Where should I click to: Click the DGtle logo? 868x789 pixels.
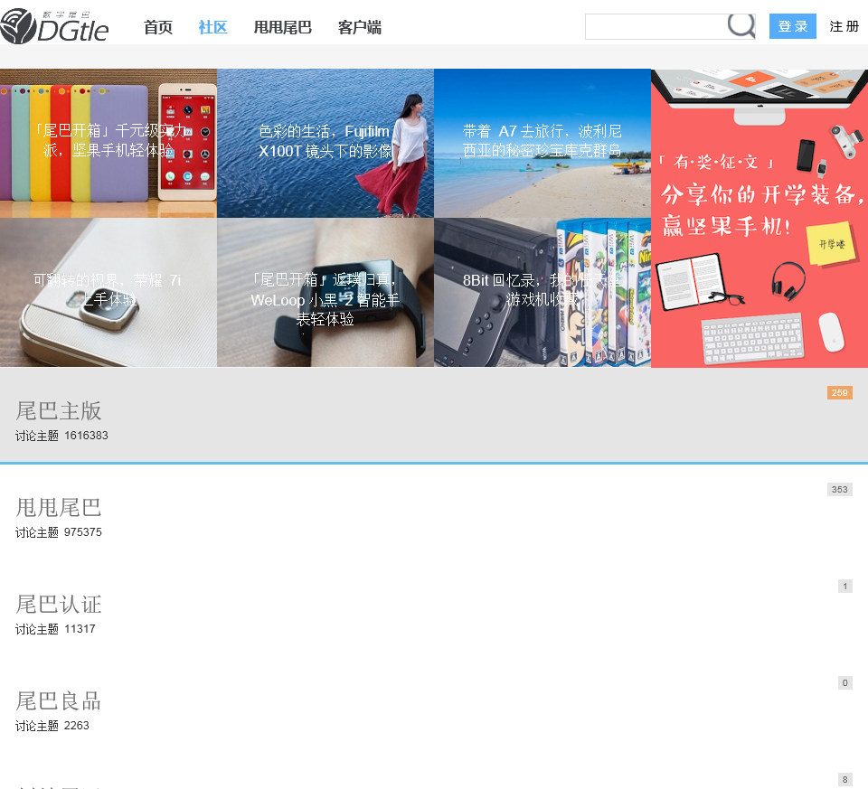click(54, 26)
